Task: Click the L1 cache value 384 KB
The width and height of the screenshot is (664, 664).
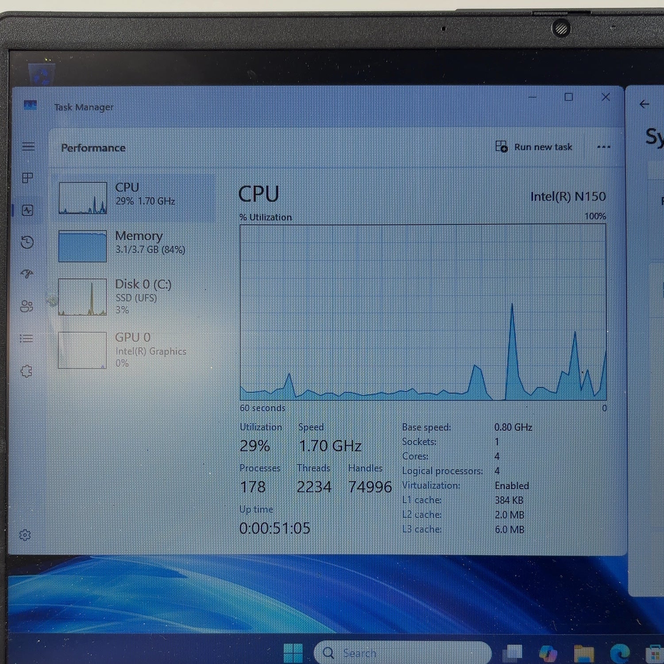Action: [x=509, y=500]
